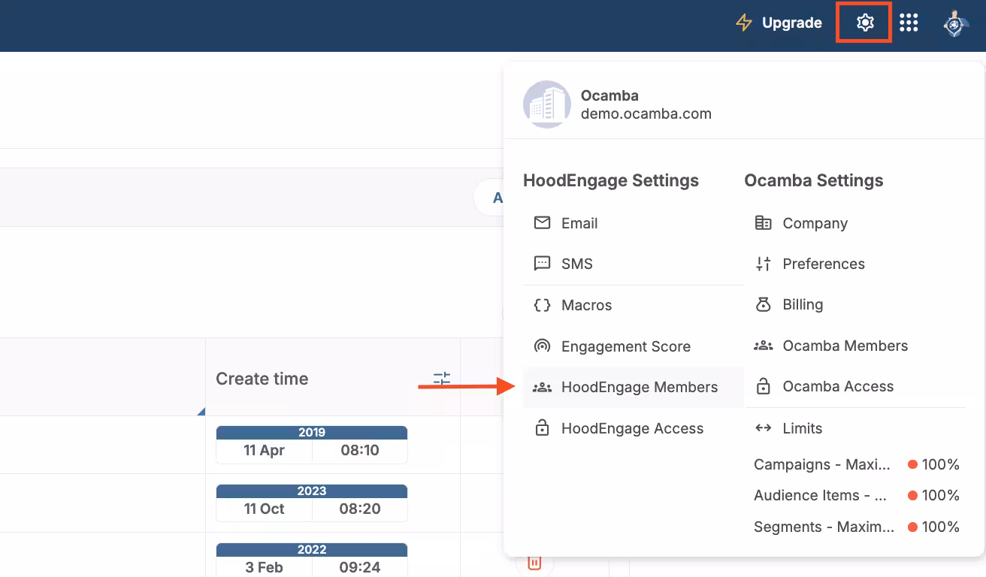Click the Upgrade button text
This screenshot has height=577, width=986.
[791, 23]
